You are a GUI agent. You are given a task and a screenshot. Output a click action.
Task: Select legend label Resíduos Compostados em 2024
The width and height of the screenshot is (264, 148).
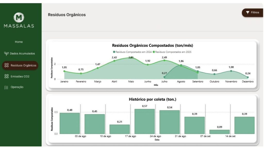click(134, 52)
